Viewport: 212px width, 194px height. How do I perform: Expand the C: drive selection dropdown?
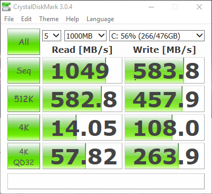click(x=157, y=36)
